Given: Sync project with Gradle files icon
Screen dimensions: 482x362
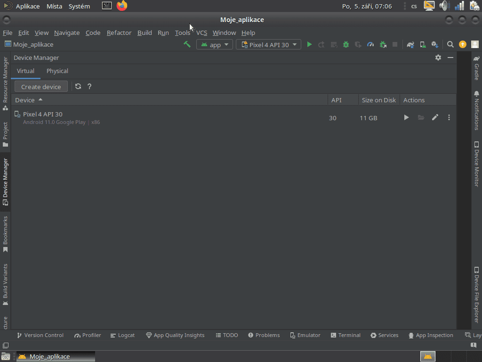Looking at the screenshot, I should (x=410, y=44).
